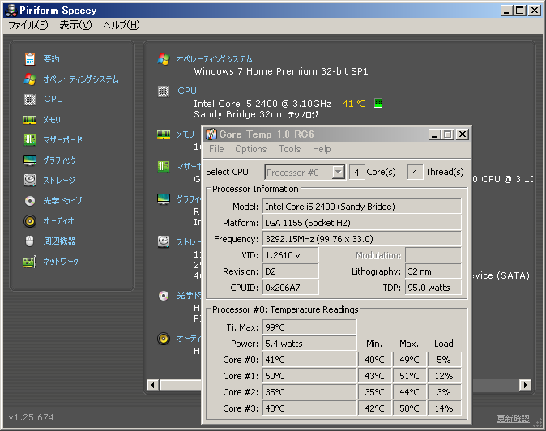This screenshot has width=546, height=431.
Task: Open the ストレージ link in sidebar
Action: [59, 181]
